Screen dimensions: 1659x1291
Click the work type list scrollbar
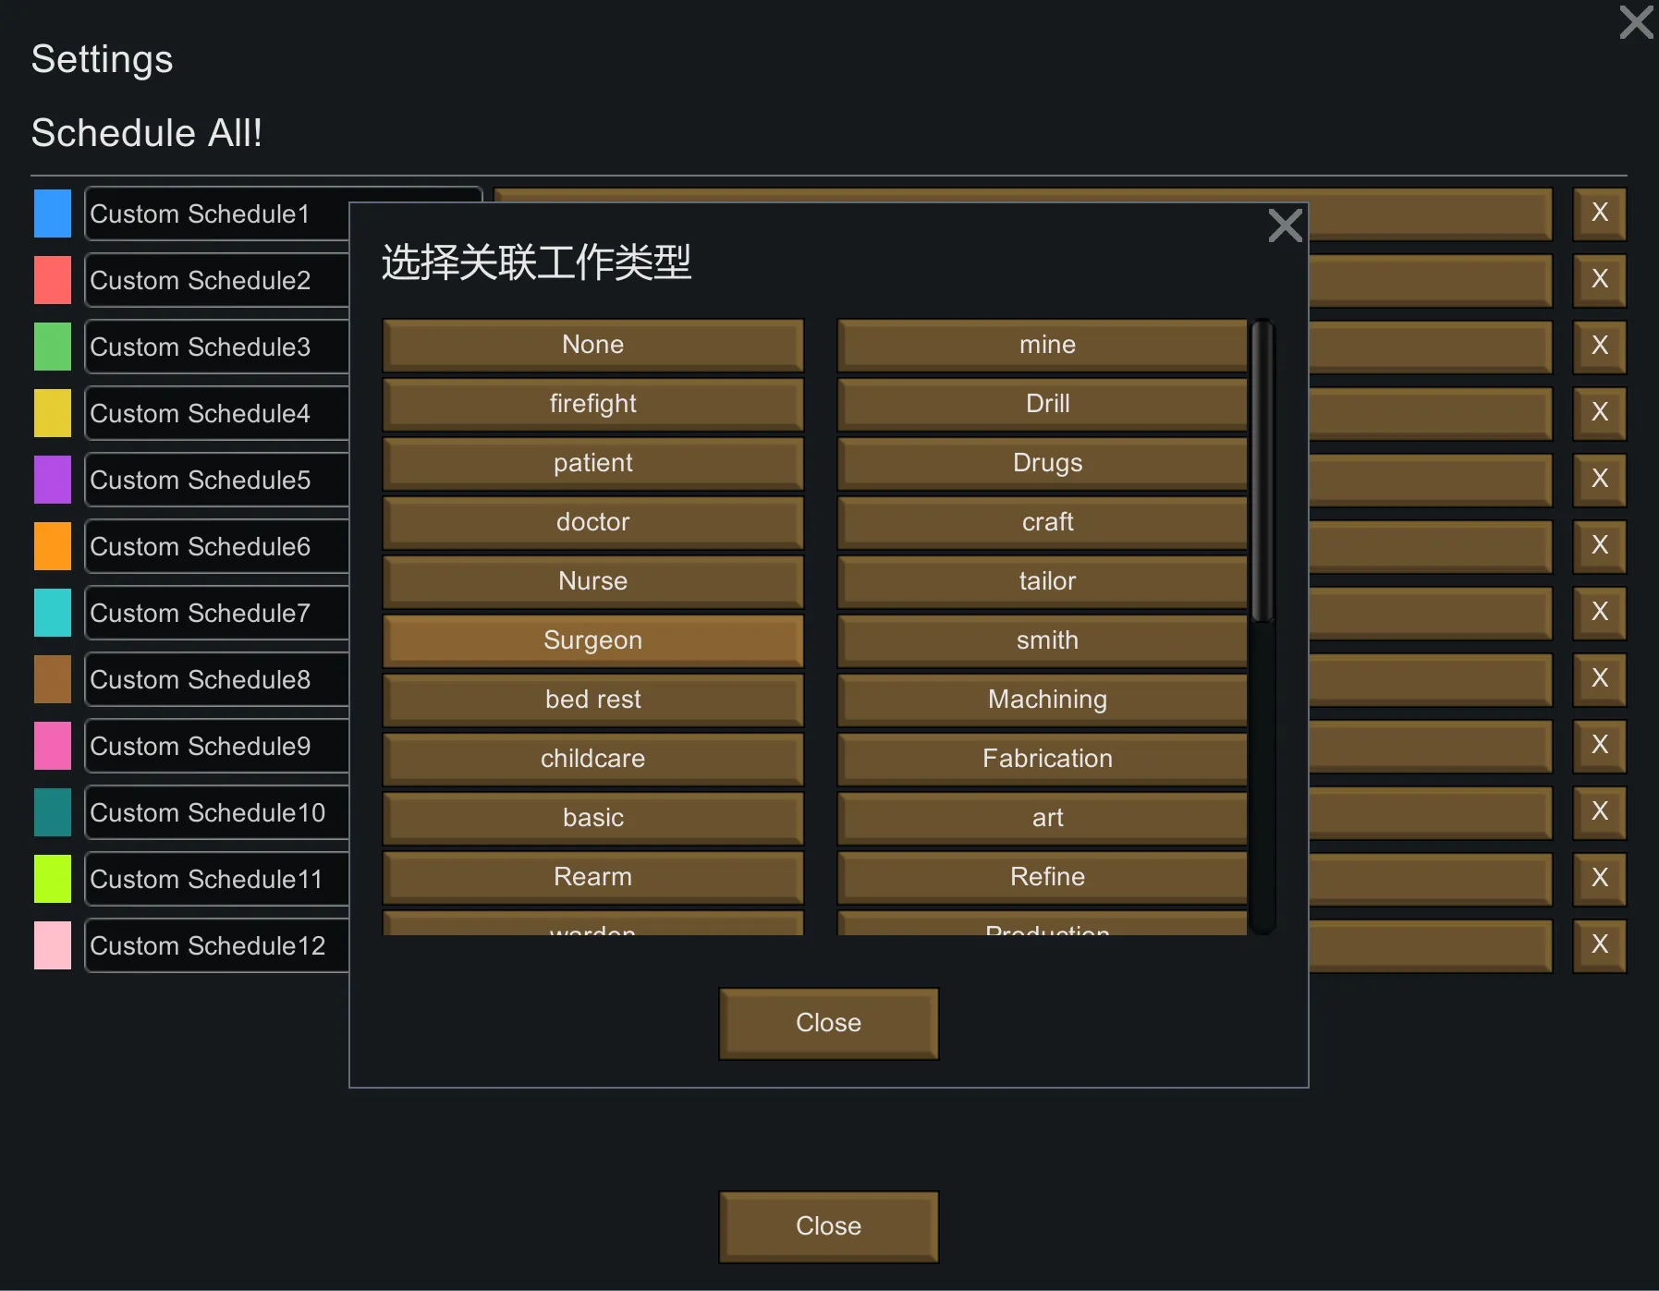point(1262,471)
